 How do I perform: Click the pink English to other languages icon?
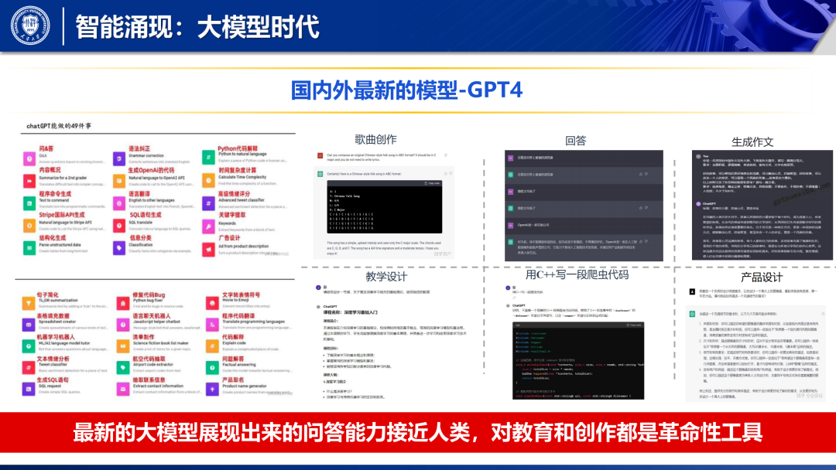click(x=119, y=203)
